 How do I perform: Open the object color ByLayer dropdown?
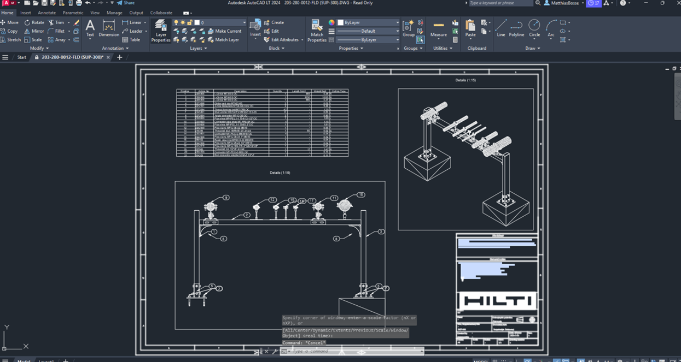368,22
